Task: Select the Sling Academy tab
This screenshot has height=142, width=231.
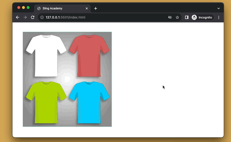Action: click(x=62, y=8)
